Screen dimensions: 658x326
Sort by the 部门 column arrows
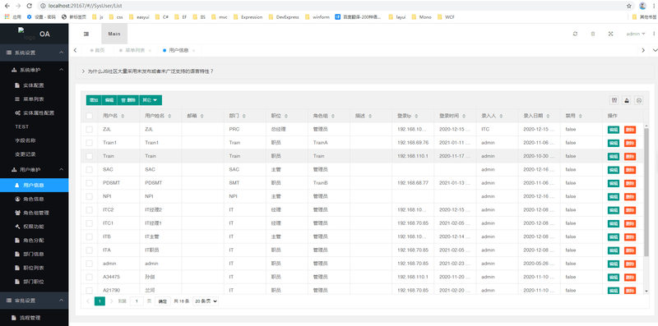click(243, 116)
